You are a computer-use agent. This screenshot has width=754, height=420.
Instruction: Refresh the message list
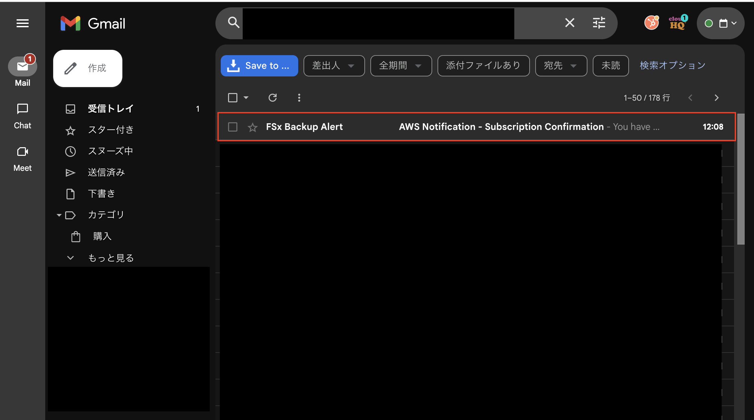[x=273, y=97]
